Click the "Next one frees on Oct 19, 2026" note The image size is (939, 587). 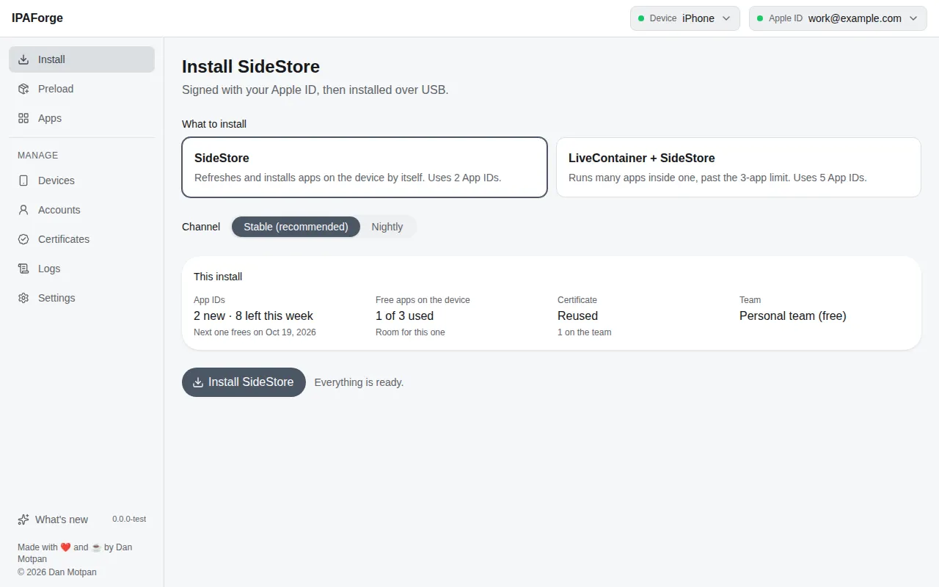[255, 332]
